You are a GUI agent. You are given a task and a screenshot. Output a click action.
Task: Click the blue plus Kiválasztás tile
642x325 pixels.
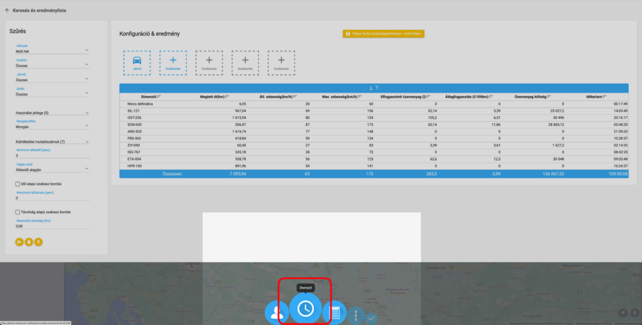[x=173, y=62]
